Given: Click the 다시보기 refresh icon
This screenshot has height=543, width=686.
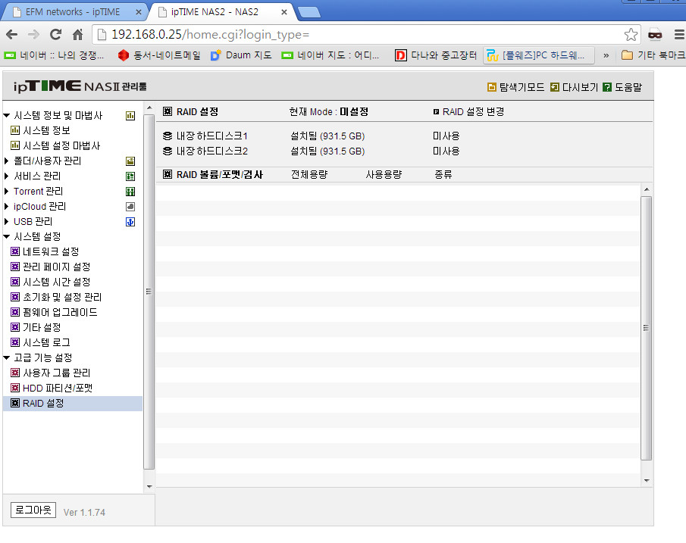Looking at the screenshot, I should tap(554, 87).
